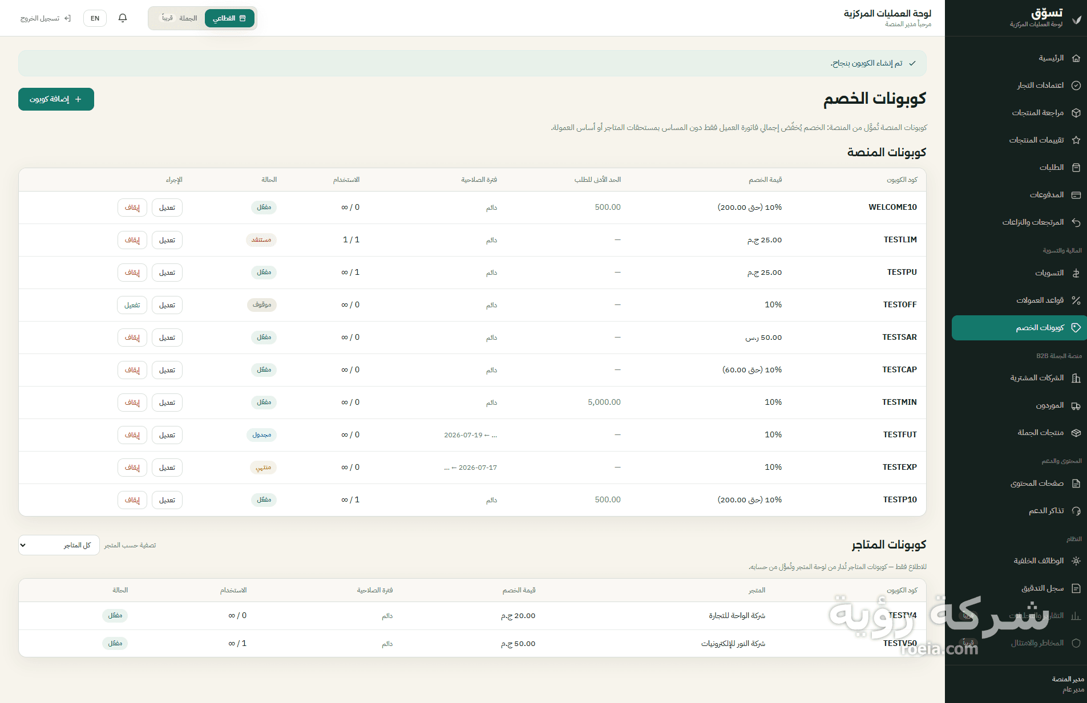Click the orders icon in sidebar
Image resolution: width=1087 pixels, height=703 pixels.
click(1076, 168)
